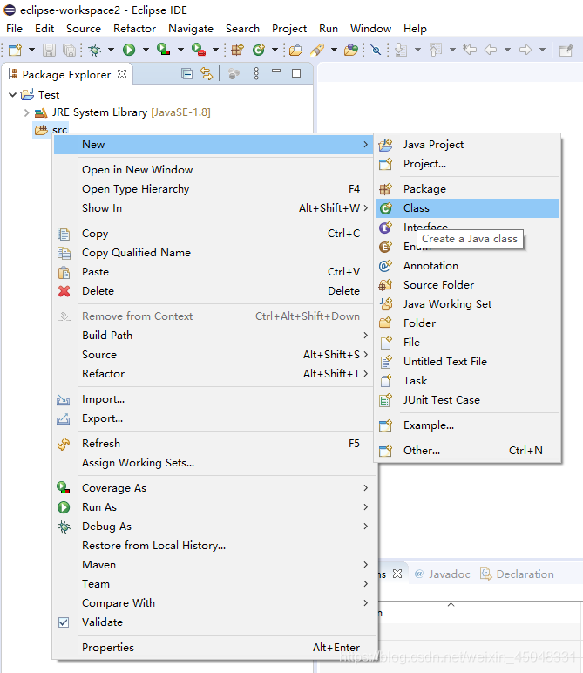Maximize the Package Explorer view

(296, 73)
